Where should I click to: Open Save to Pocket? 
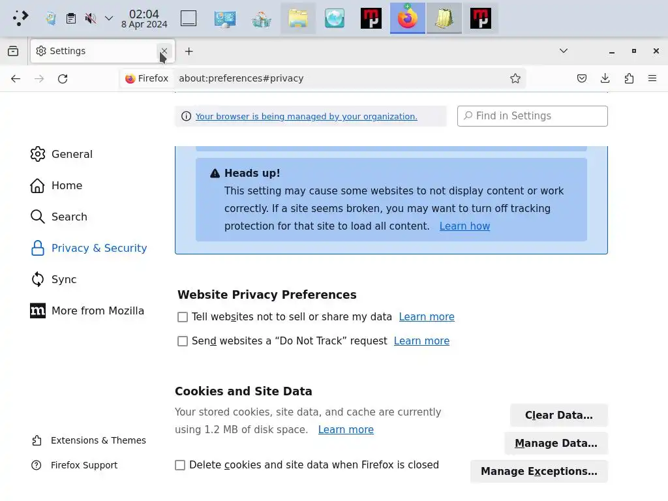pyautogui.click(x=581, y=78)
